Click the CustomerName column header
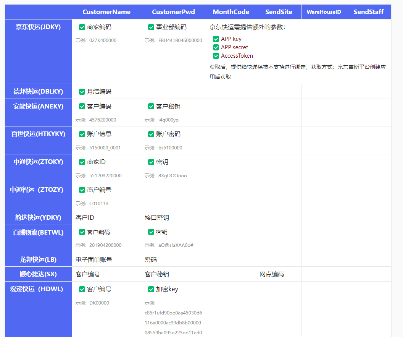The height and width of the screenshot is (337, 403). pyautogui.click(x=106, y=12)
